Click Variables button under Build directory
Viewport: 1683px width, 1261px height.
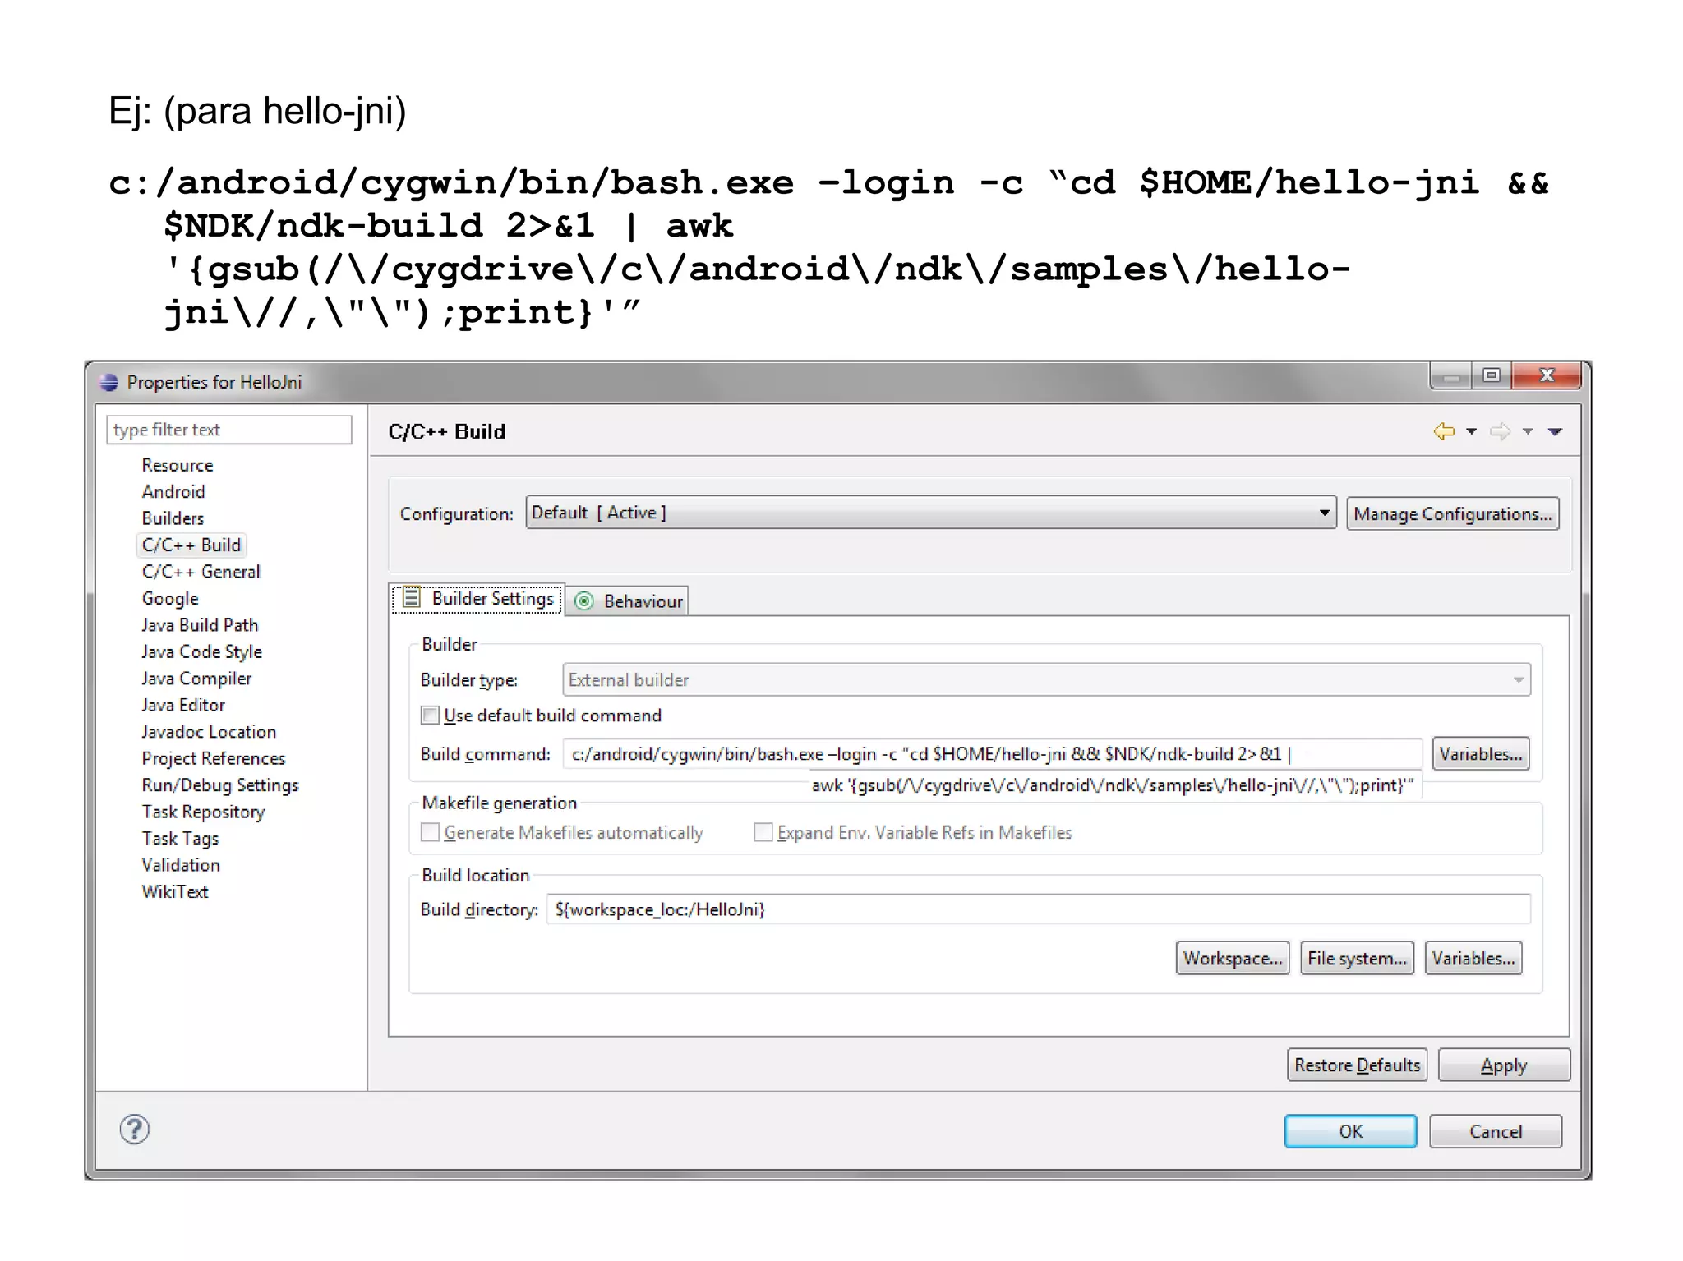[1473, 959]
